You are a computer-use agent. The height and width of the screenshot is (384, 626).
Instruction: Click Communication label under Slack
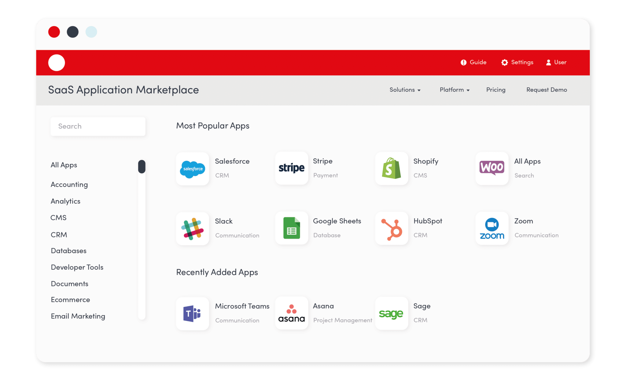point(237,236)
